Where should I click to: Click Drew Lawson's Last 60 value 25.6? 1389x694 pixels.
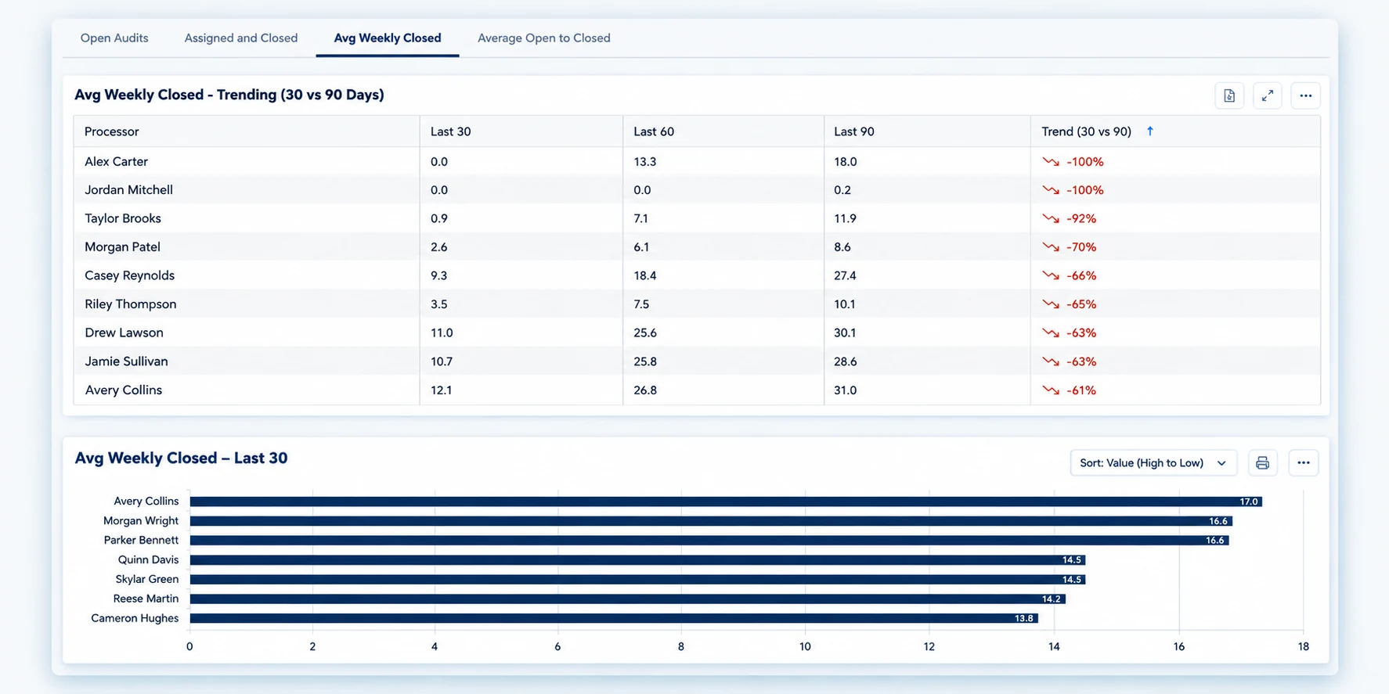point(645,333)
